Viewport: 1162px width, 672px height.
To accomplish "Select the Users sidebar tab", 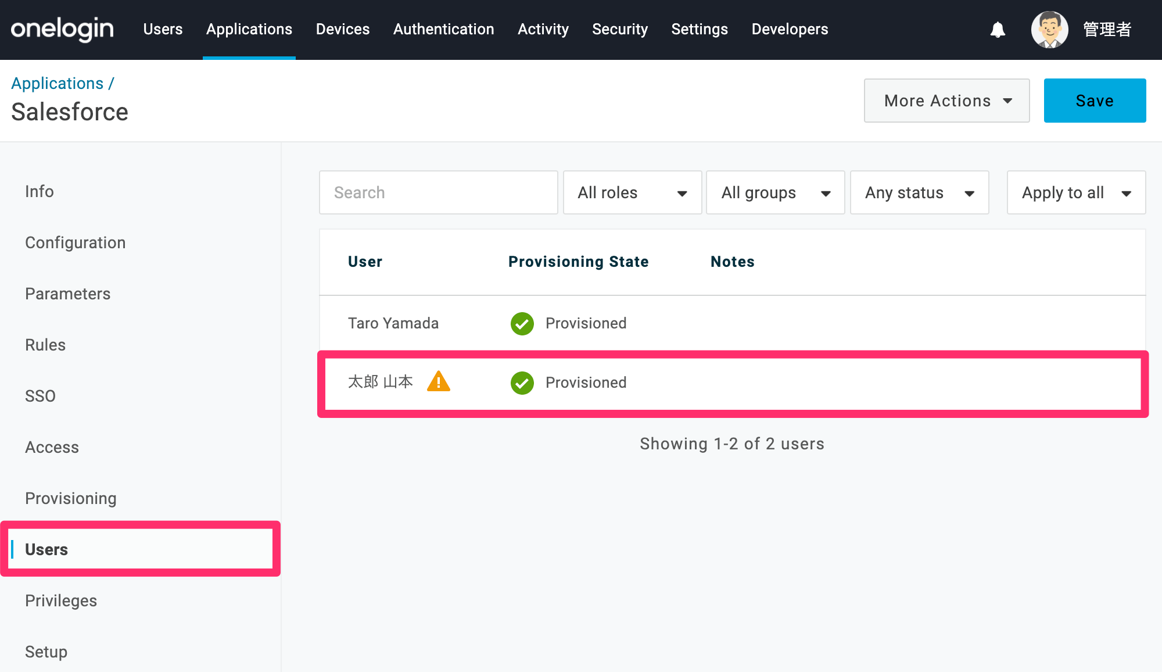I will click(x=46, y=549).
